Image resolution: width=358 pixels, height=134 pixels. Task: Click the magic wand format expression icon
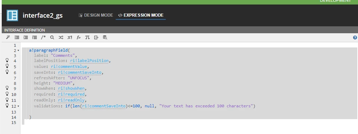click(x=8, y=37)
